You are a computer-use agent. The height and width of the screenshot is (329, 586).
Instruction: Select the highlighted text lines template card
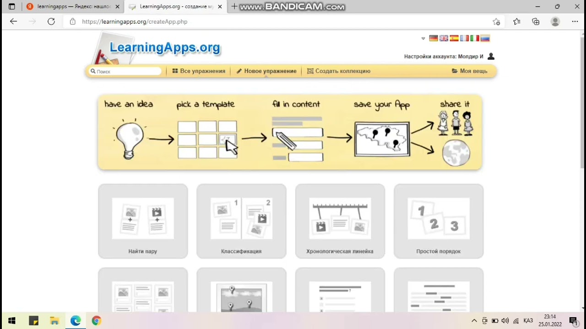439,291
